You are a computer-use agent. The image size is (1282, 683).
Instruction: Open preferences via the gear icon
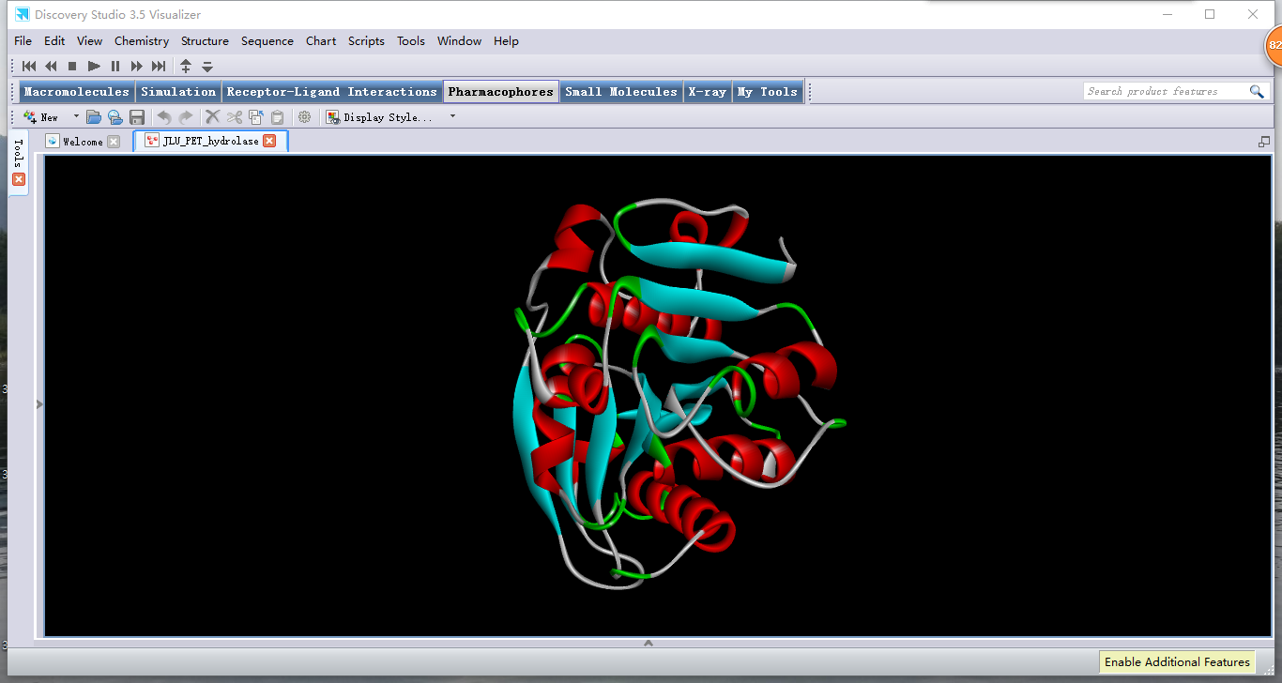coord(304,117)
